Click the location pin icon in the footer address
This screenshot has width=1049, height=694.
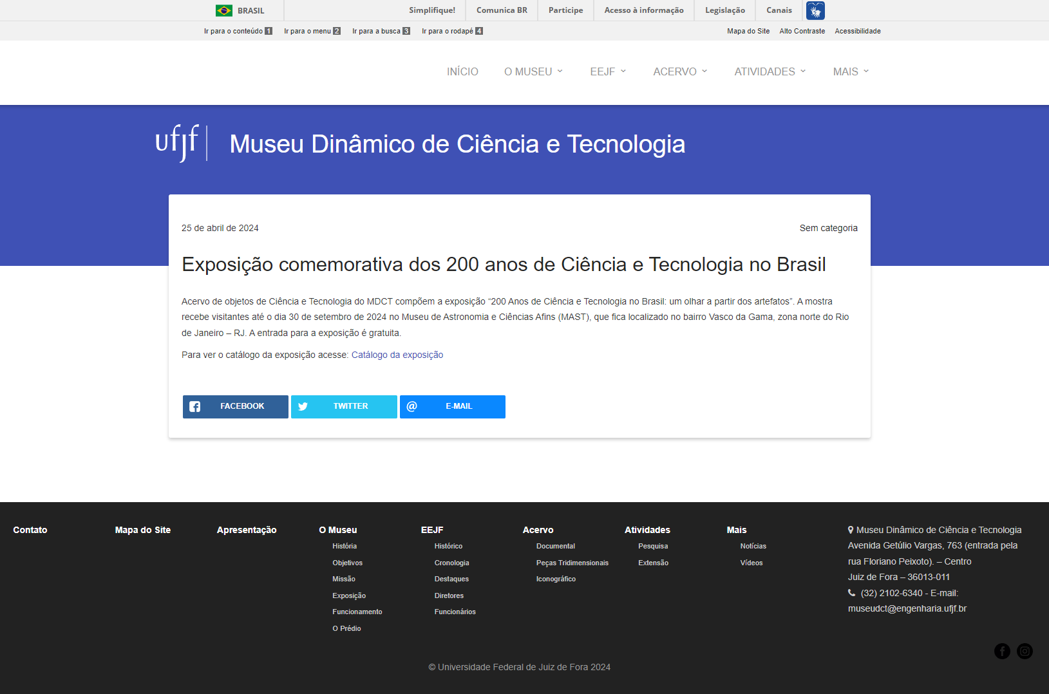[851, 530]
